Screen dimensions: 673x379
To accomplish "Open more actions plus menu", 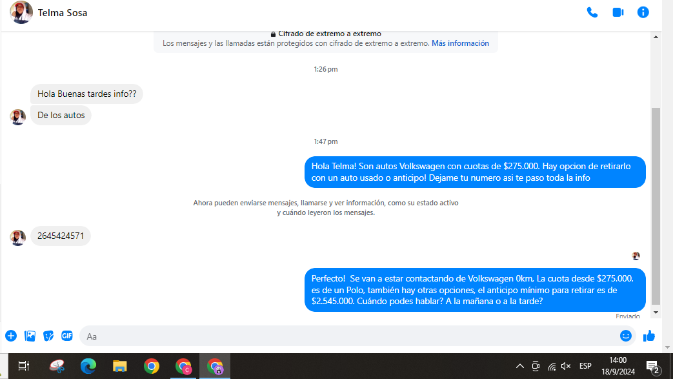I will coord(11,336).
